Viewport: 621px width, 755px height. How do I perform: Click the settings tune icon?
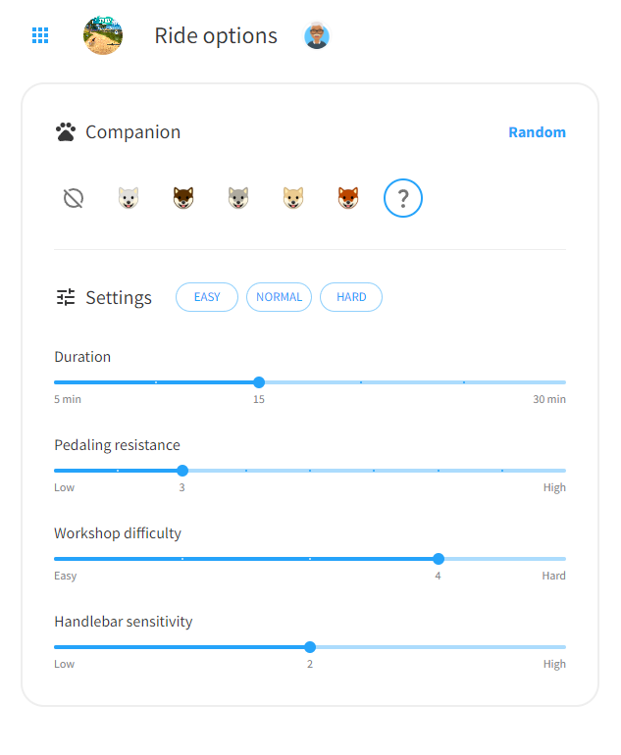(66, 297)
